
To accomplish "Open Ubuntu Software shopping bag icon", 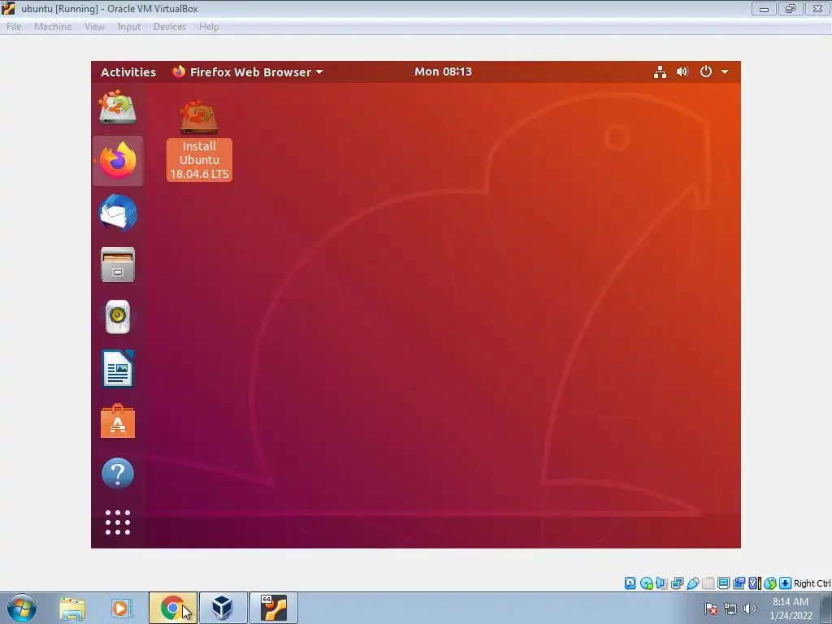I will (x=118, y=422).
